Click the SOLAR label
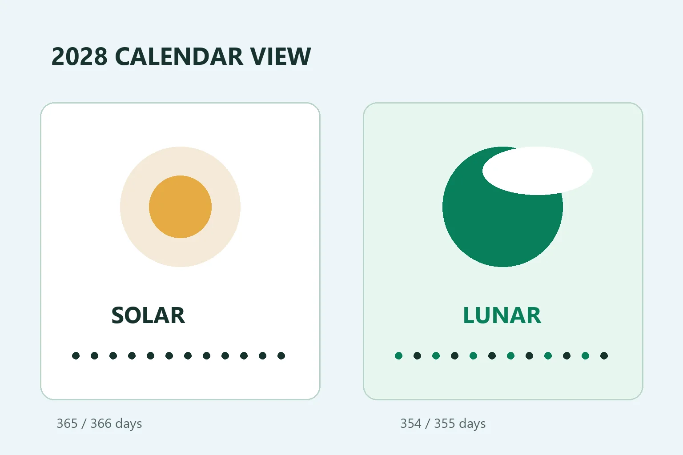This screenshot has width=683, height=455. coord(148,315)
